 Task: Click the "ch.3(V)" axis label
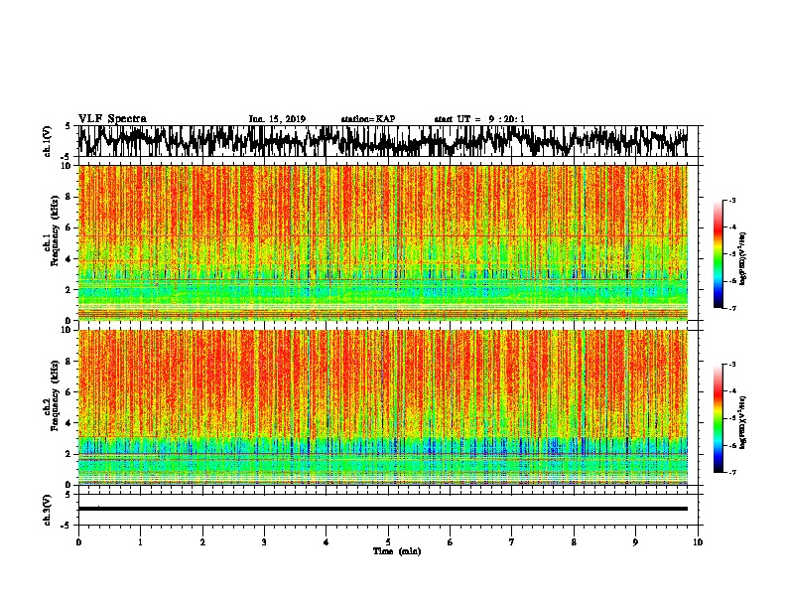pos(48,510)
